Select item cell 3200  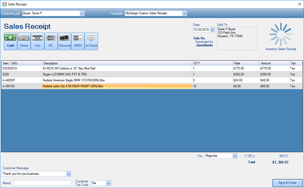[22, 74]
